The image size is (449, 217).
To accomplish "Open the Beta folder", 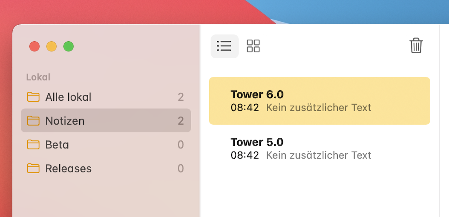I will (x=57, y=145).
